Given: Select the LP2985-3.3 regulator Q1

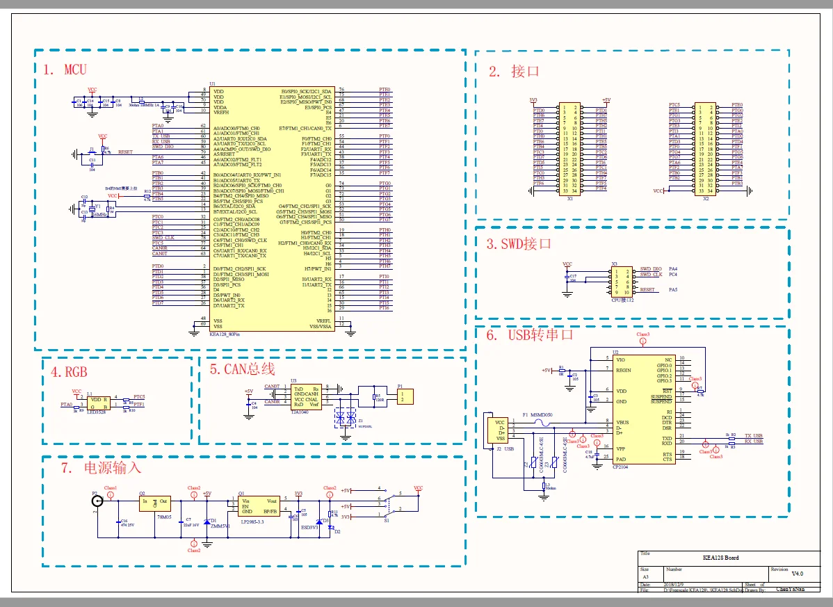Looking at the screenshot, I should point(259,505).
